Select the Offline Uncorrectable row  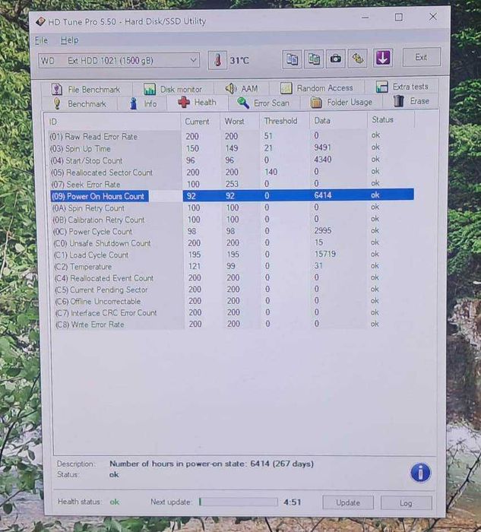[x=234, y=301]
